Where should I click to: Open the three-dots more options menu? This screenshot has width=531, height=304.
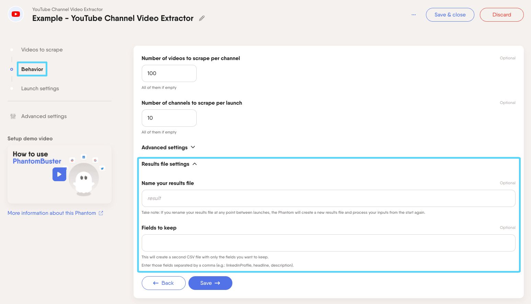(414, 15)
